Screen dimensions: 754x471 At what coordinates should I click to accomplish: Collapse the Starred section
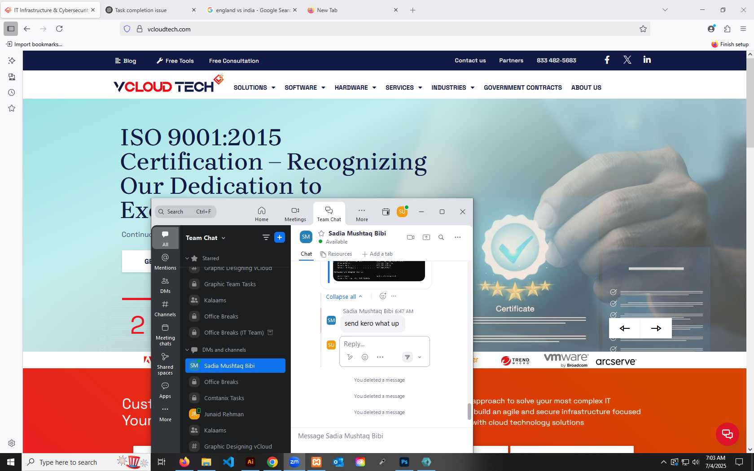point(188,258)
